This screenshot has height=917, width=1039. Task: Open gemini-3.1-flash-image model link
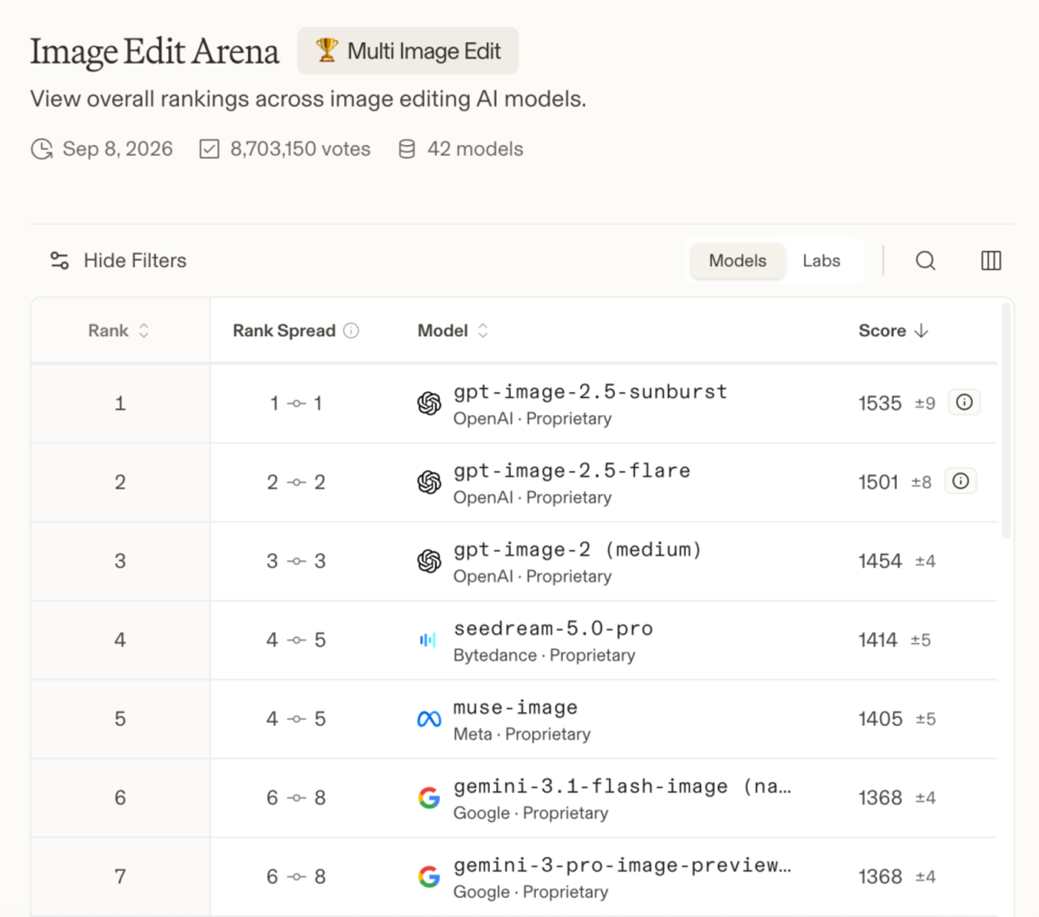coord(622,787)
